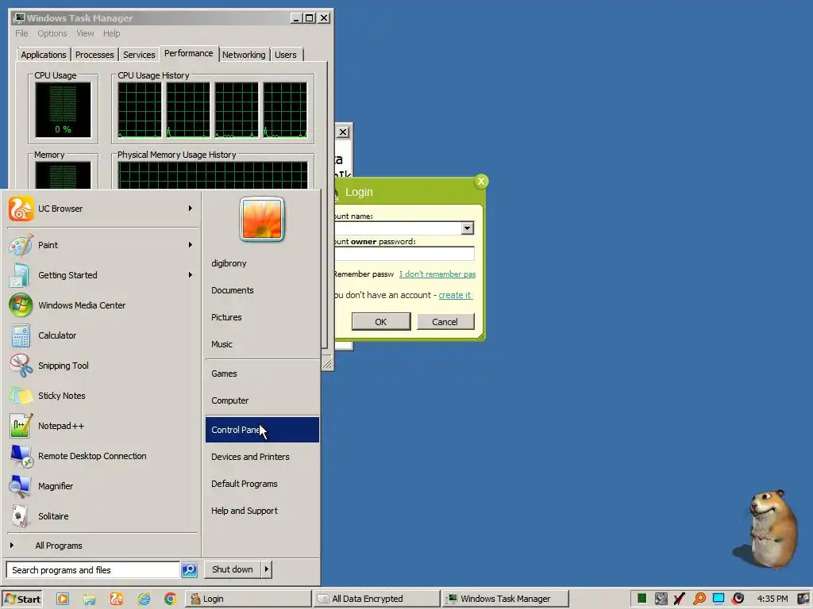813x609 pixels.
Task: Start the Snipping Tool
Action: coord(102,365)
